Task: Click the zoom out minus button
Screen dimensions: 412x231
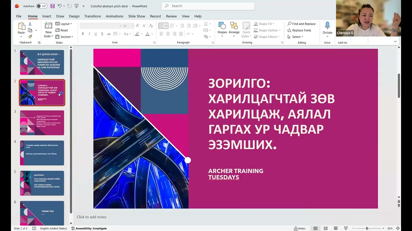Action: coord(353,228)
